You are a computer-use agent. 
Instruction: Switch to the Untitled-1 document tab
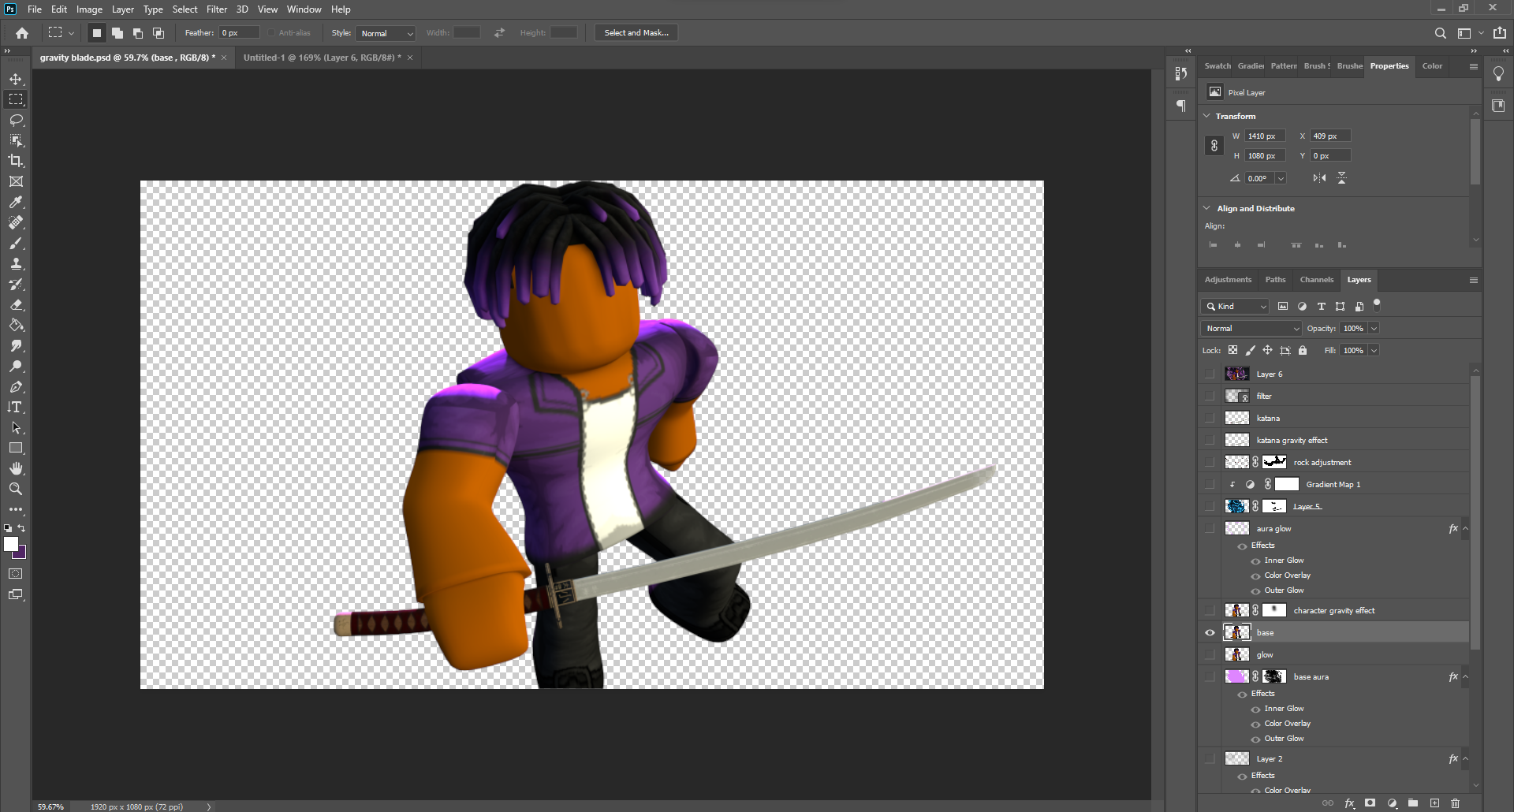point(319,57)
